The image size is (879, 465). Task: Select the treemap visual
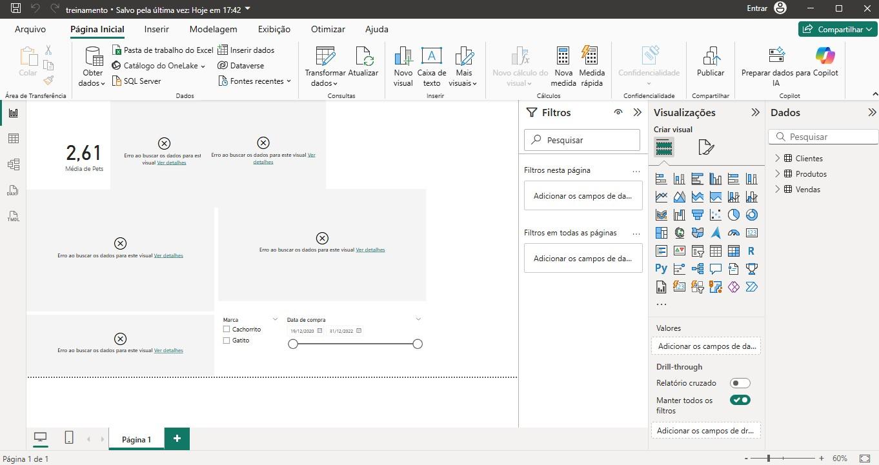pyautogui.click(x=662, y=233)
